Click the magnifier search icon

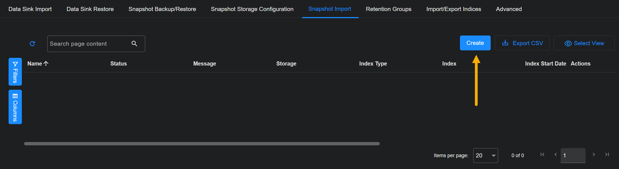coord(134,43)
